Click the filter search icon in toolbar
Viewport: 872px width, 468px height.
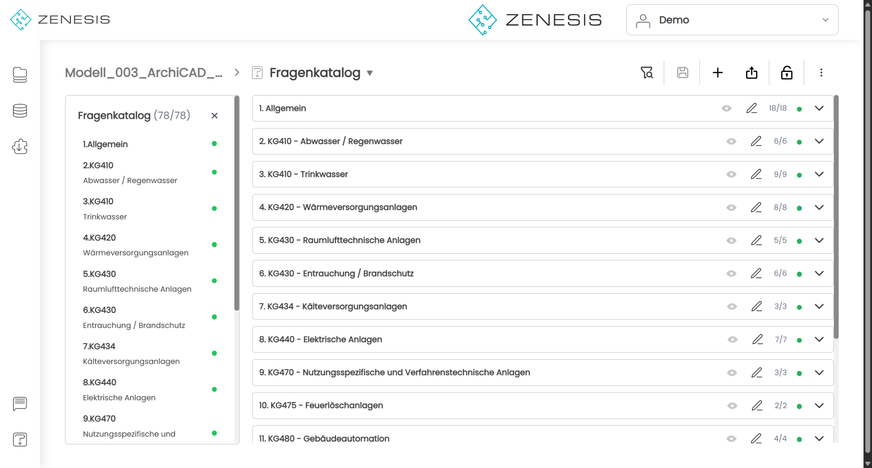pos(647,72)
